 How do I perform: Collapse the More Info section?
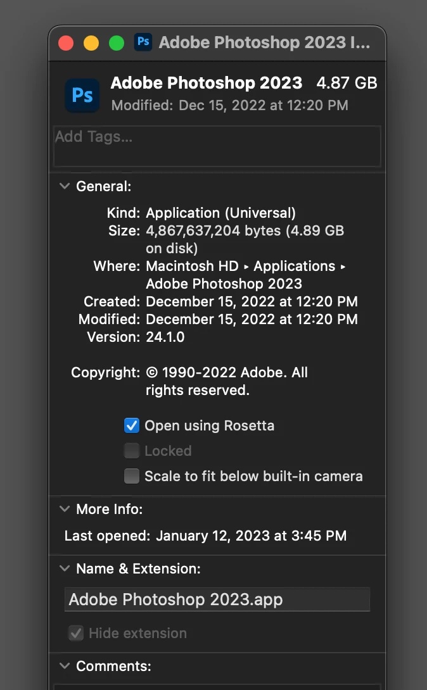[65, 509]
